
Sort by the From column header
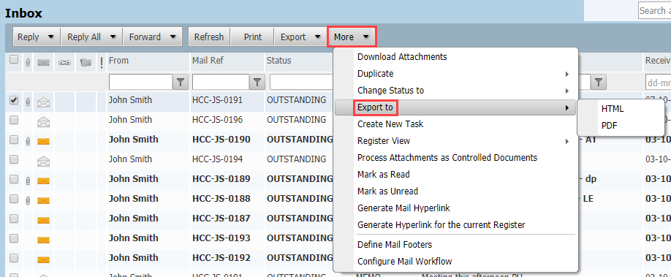pos(118,61)
